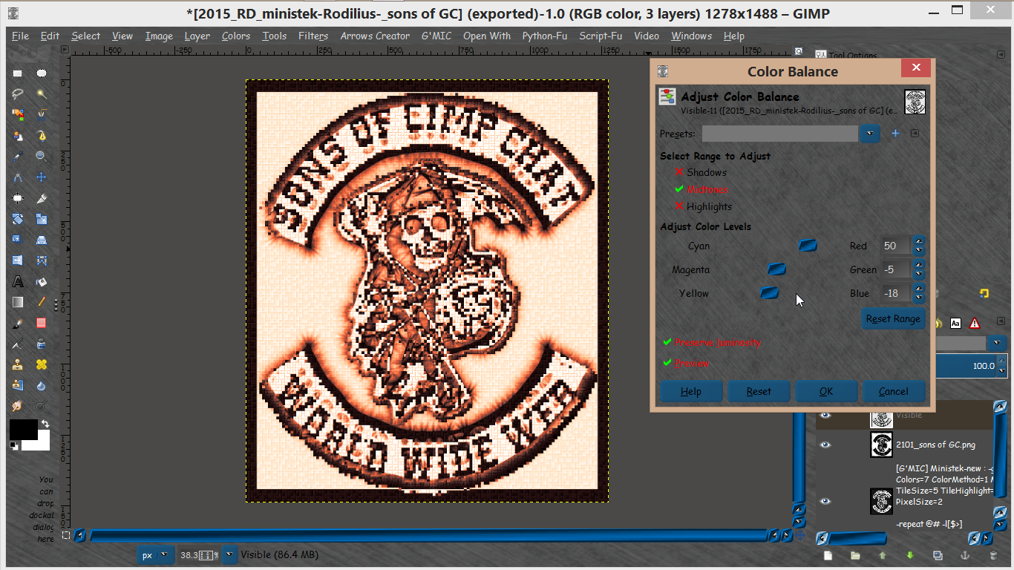Activate the Fuzzy Select wand tool
Image resolution: width=1014 pixels, height=570 pixels.
[x=42, y=94]
